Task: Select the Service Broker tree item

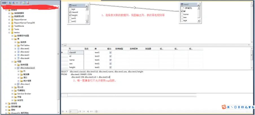Action: pos(24,94)
